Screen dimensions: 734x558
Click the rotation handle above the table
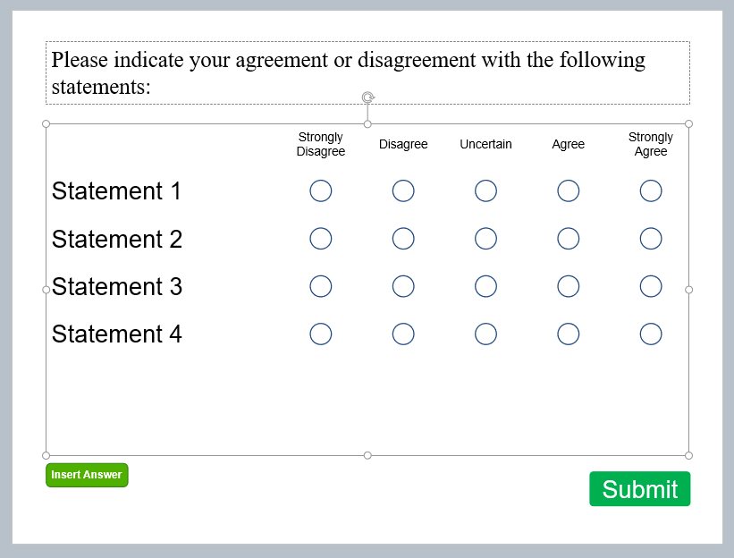tap(368, 97)
